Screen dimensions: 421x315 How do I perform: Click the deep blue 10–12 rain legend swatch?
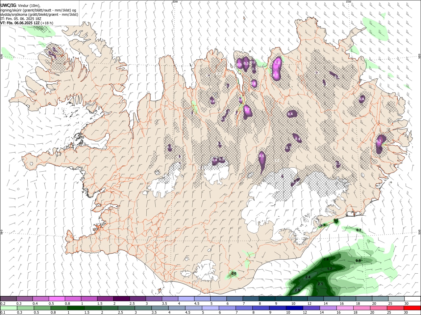tap(294, 308)
